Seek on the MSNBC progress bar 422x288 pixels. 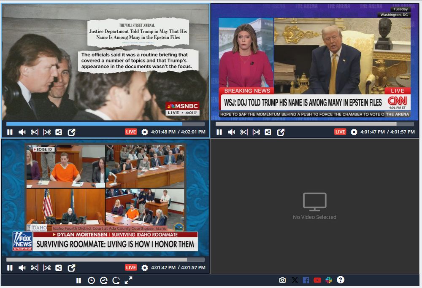pyautogui.click(x=105, y=124)
